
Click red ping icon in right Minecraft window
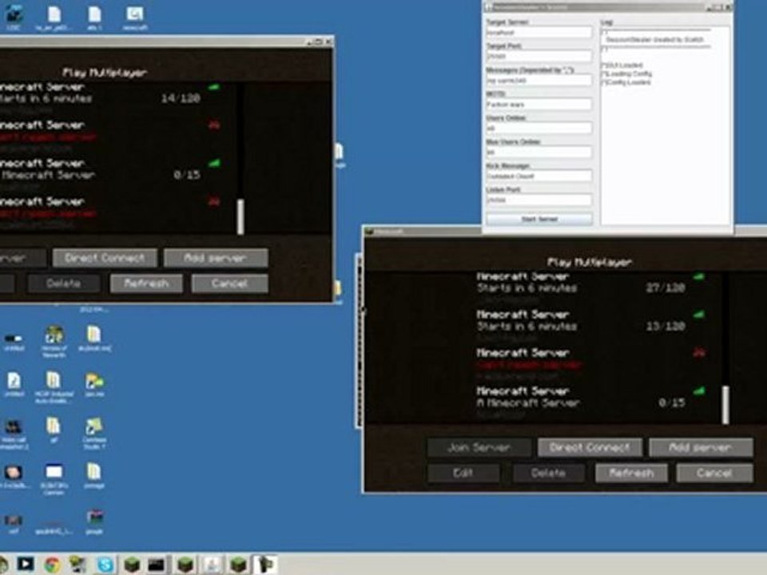click(698, 352)
